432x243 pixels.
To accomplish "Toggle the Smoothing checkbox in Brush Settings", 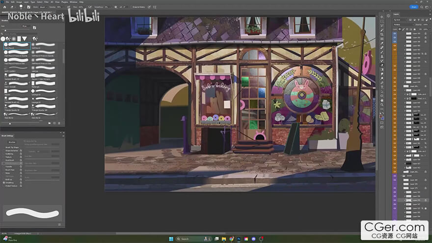I will 4,183.
